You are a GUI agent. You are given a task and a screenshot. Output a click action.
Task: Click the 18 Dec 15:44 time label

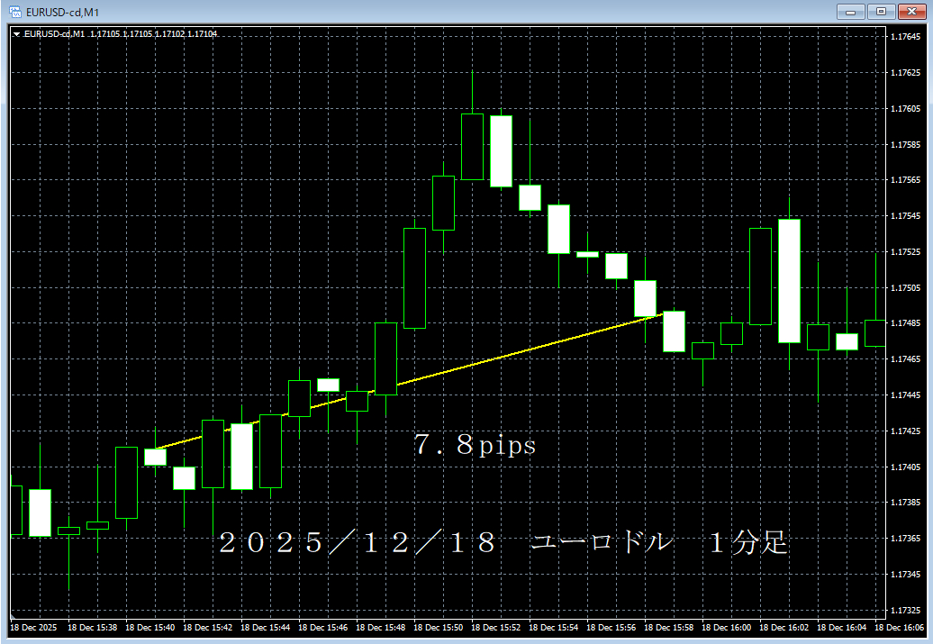pyautogui.click(x=266, y=627)
